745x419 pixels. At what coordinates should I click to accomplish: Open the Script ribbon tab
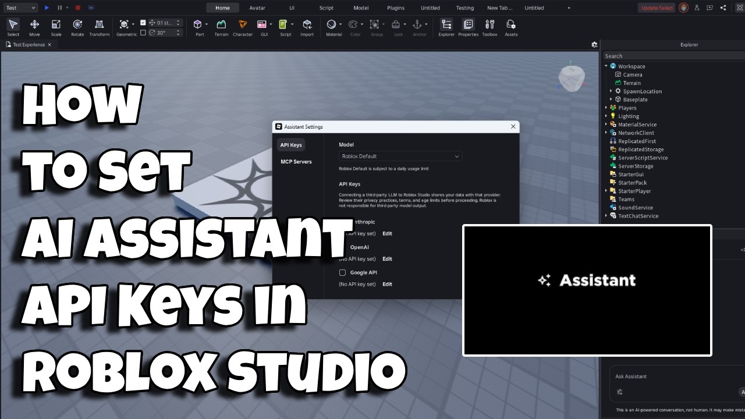[327, 8]
